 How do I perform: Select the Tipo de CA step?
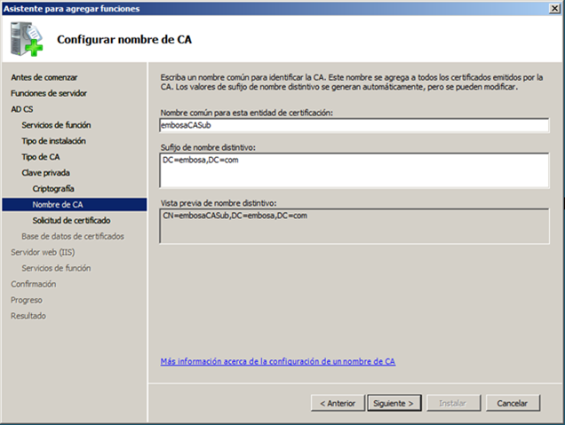coord(41,157)
